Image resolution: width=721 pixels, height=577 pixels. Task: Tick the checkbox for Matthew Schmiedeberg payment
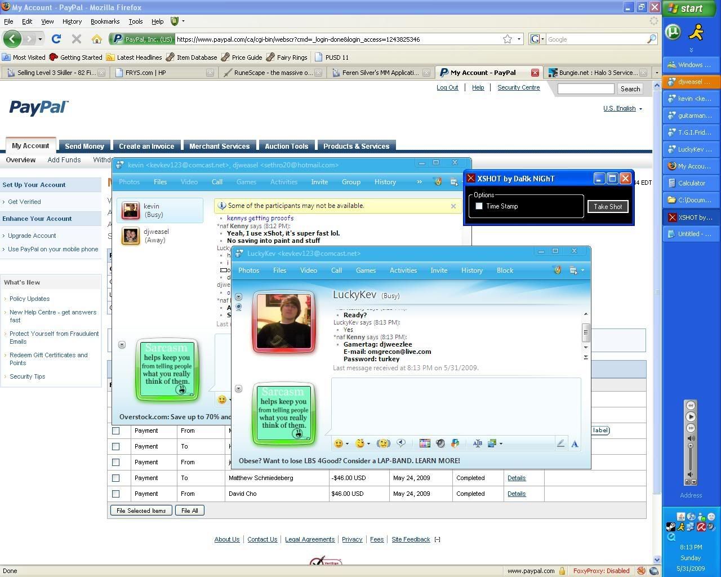(x=115, y=478)
